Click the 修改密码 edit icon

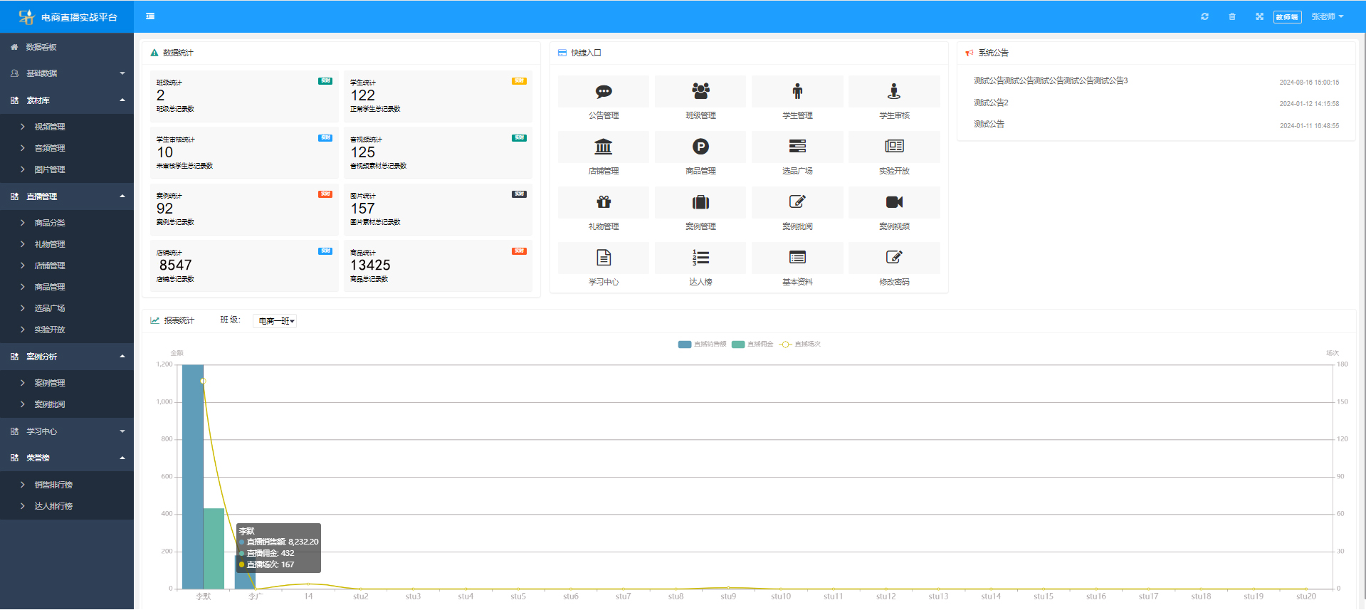893,258
